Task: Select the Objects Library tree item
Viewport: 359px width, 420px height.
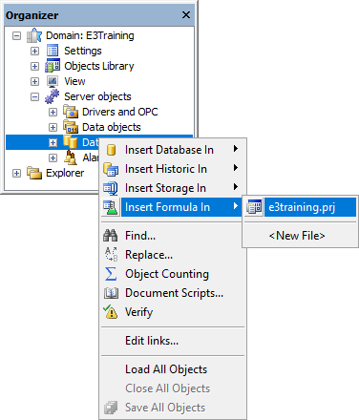Action: click(99, 66)
